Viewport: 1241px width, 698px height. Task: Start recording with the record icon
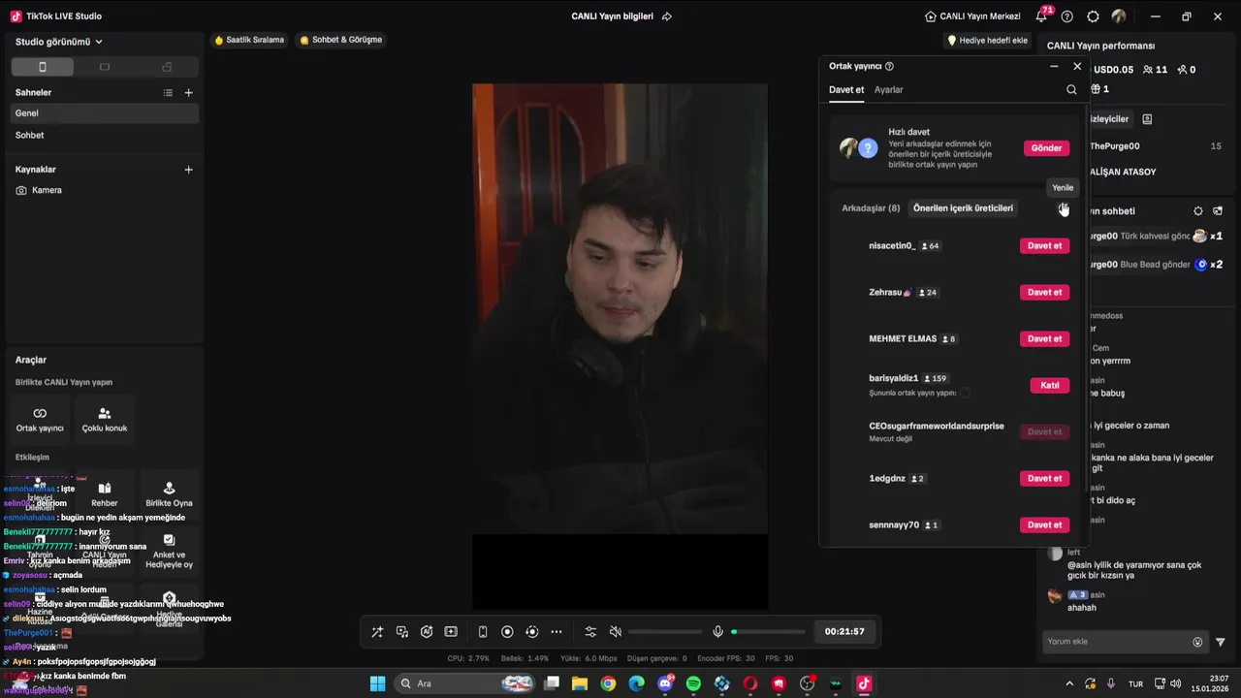coord(507,632)
